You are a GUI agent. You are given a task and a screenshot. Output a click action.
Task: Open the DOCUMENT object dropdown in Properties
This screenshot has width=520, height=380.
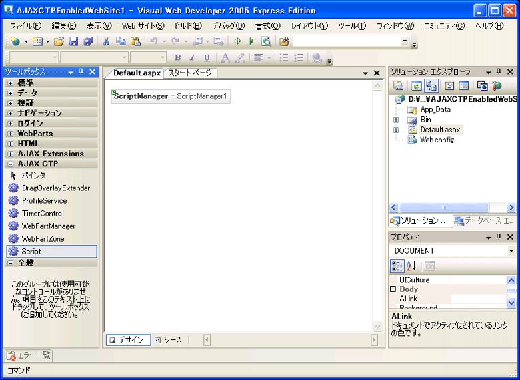pyautogui.click(x=511, y=251)
